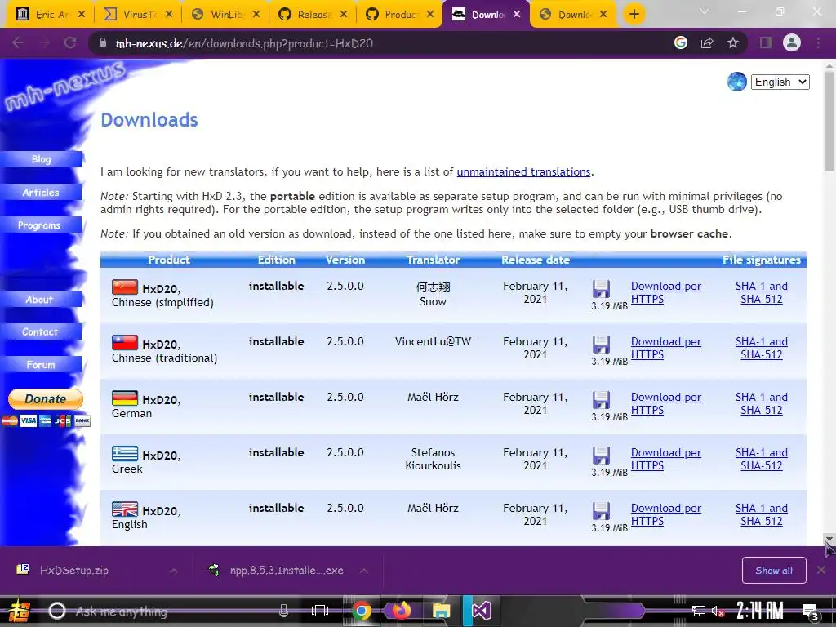Open the Forum sidebar menu item

pos(41,365)
